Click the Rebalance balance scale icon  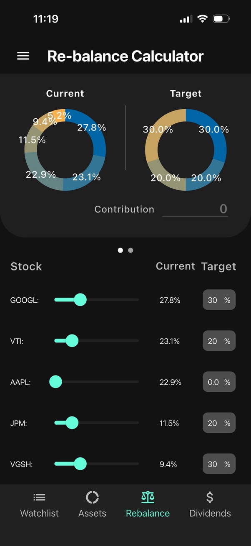coord(148,497)
